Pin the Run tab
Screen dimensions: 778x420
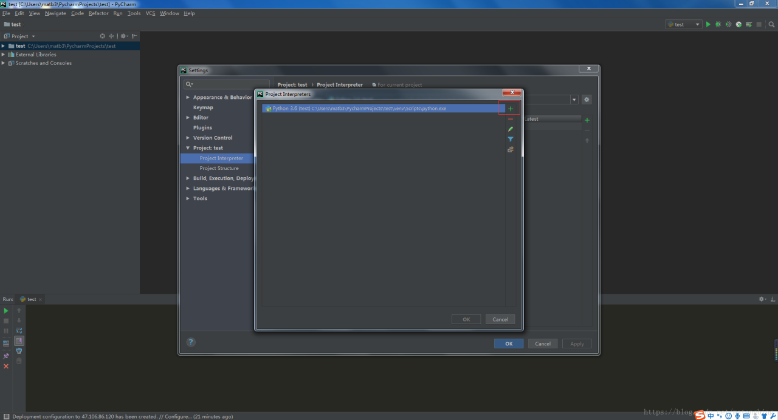click(6, 356)
